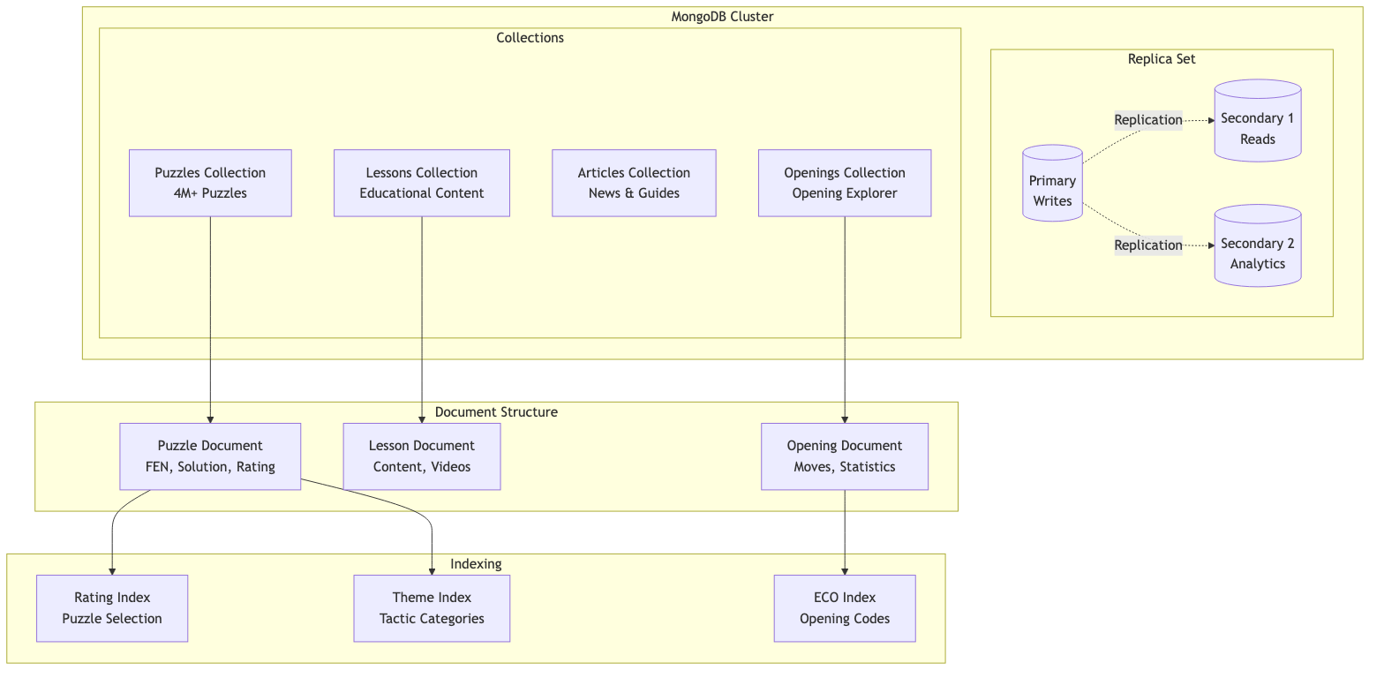Image resolution: width=1384 pixels, height=678 pixels.
Task: Select the Primary Writes database cylinder
Action: point(1052,183)
